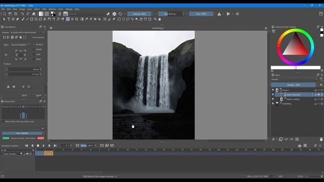Move layer down arrow in Layers panel

click(286, 140)
